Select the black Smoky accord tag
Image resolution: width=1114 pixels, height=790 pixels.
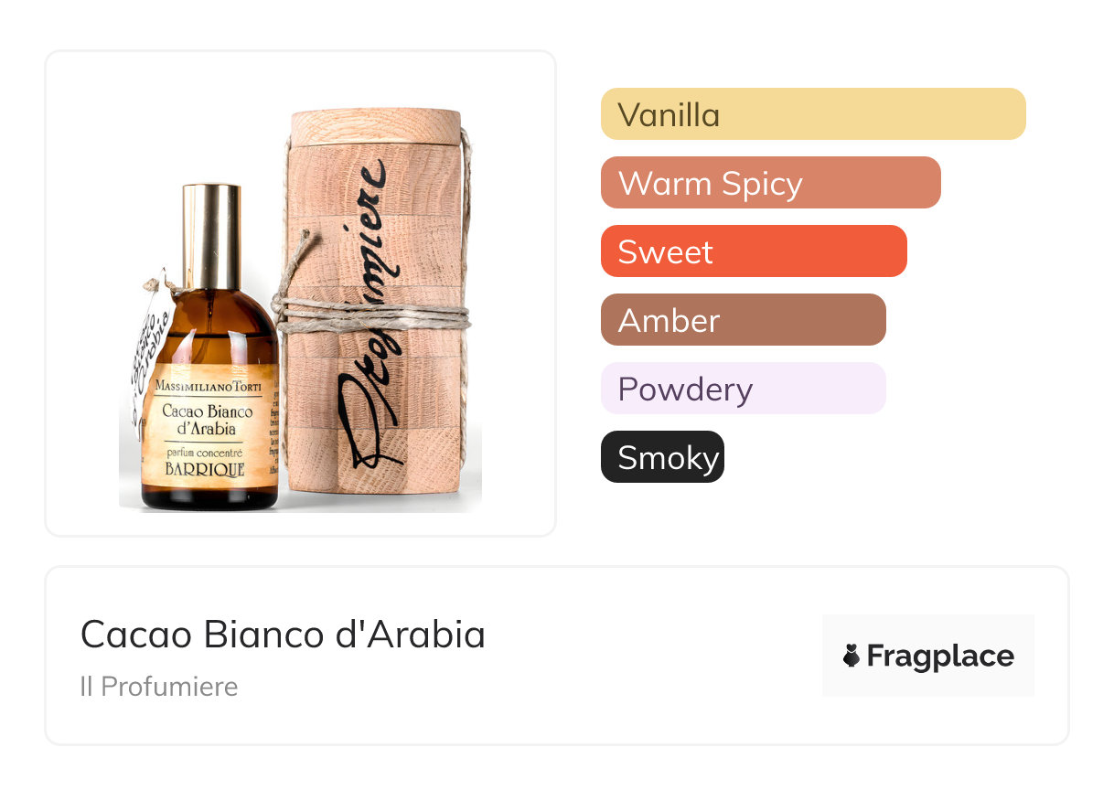(x=662, y=457)
